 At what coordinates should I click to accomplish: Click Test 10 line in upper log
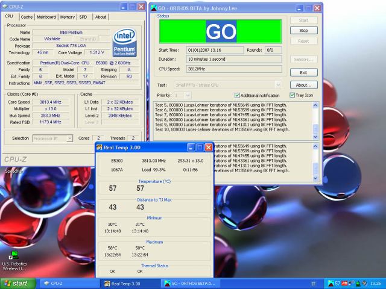pyautogui.click(x=222, y=129)
